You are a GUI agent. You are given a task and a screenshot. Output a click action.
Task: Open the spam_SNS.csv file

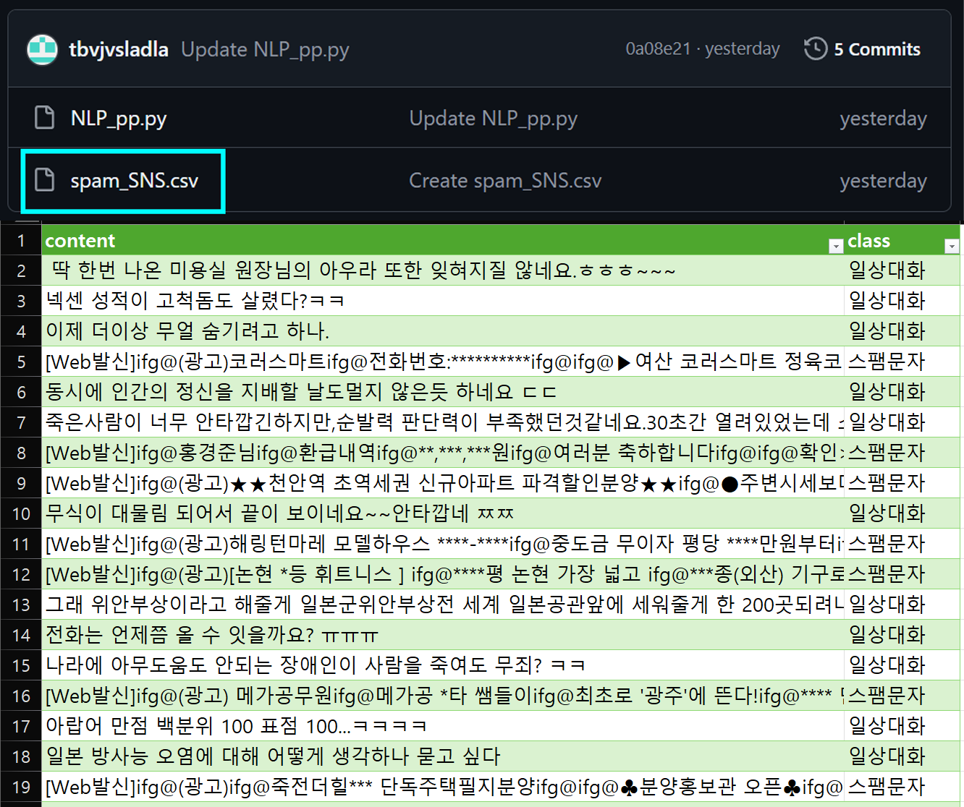(x=135, y=181)
